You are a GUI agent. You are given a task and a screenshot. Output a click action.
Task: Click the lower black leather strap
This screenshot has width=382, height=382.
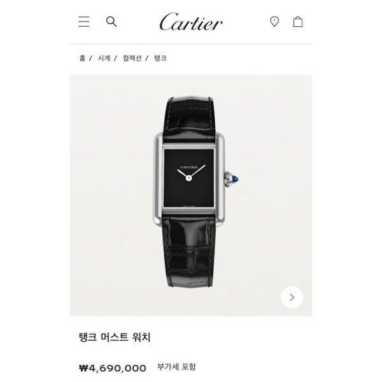189,251
